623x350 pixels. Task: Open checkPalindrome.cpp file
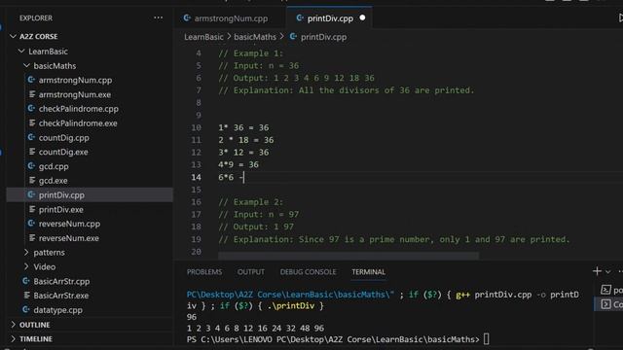[x=78, y=109]
